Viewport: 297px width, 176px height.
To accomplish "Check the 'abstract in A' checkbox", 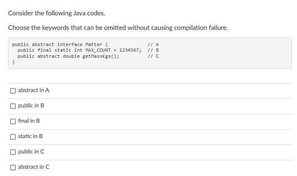I will pos(13,91).
